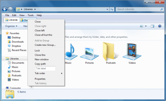The image size is (166, 101).
Task: Click the magnifier search icon
Action: tap(161, 9)
